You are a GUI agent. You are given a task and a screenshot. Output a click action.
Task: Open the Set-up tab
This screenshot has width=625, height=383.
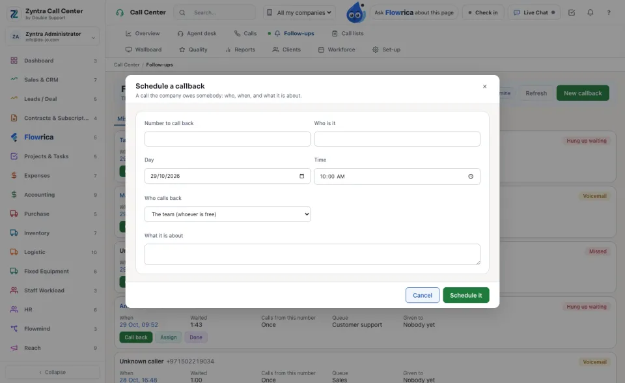[x=386, y=50]
